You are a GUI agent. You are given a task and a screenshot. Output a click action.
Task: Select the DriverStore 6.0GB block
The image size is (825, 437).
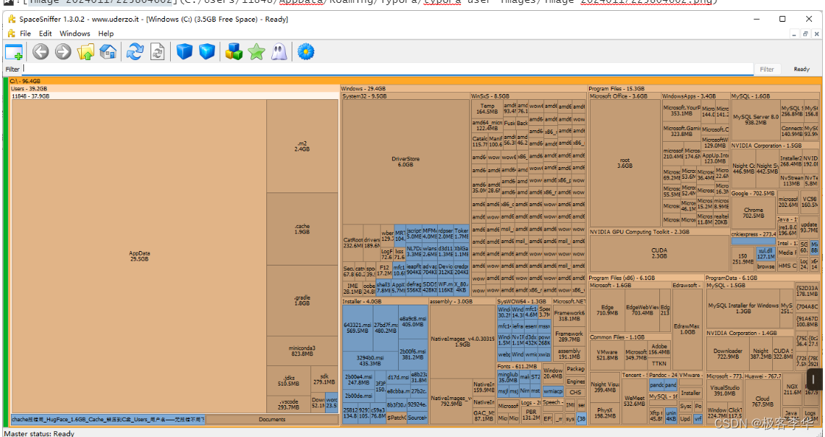pyautogui.click(x=406, y=161)
